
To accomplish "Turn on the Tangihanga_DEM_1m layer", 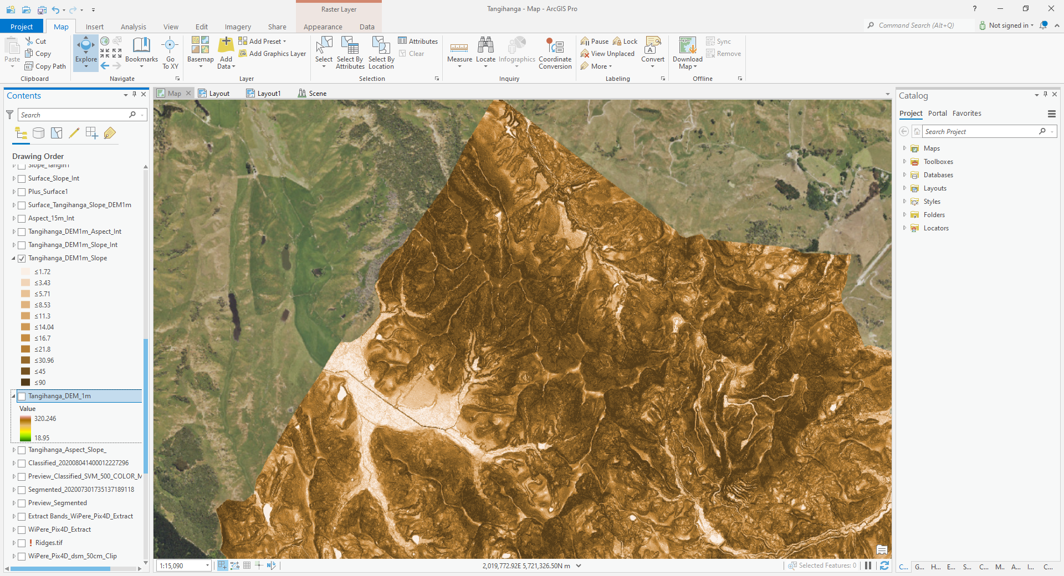I will pos(21,396).
